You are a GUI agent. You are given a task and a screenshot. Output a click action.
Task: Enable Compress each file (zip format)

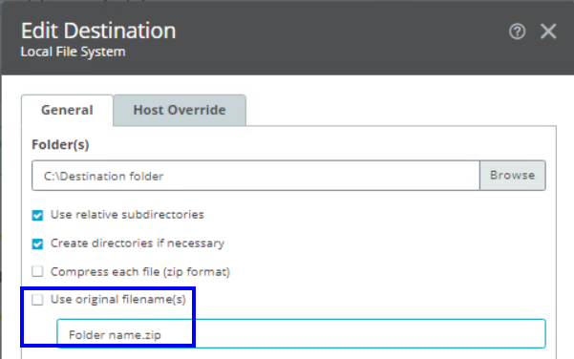(x=37, y=271)
